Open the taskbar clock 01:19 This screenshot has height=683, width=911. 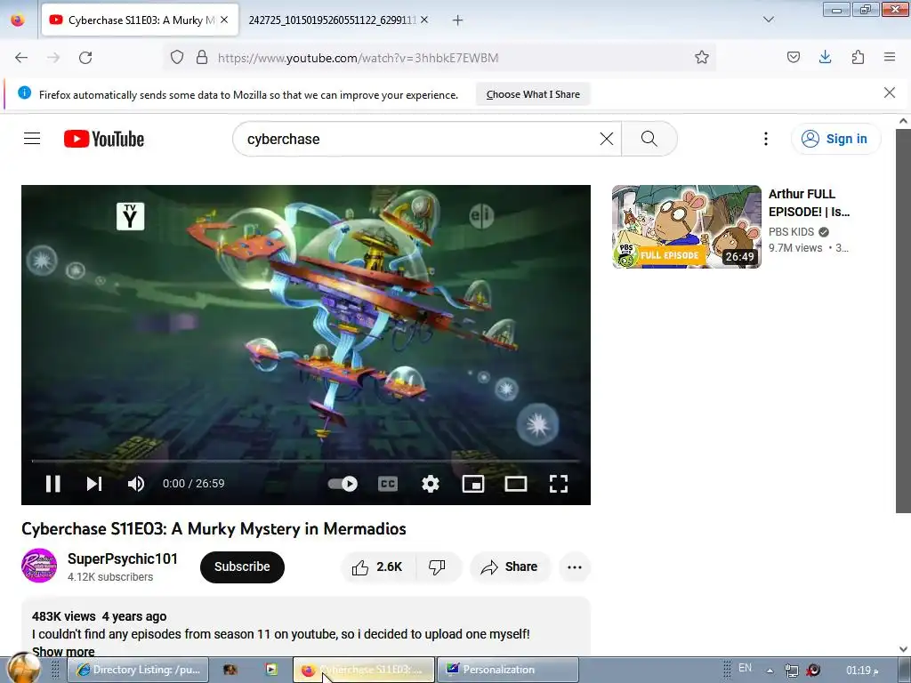click(x=862, y=671)
